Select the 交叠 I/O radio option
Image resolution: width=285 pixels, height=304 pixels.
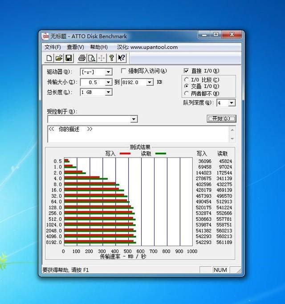186,86
